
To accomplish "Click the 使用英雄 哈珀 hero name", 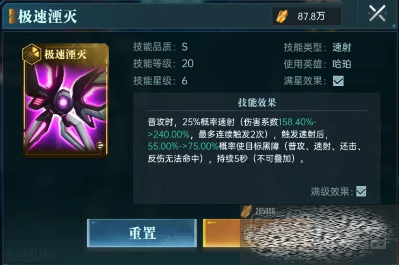I will (342, 64).
